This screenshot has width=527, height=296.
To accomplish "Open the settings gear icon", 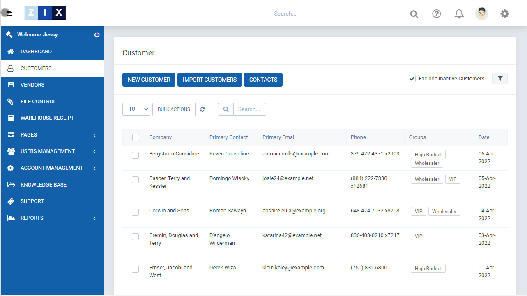I will [x=504, y=14].
